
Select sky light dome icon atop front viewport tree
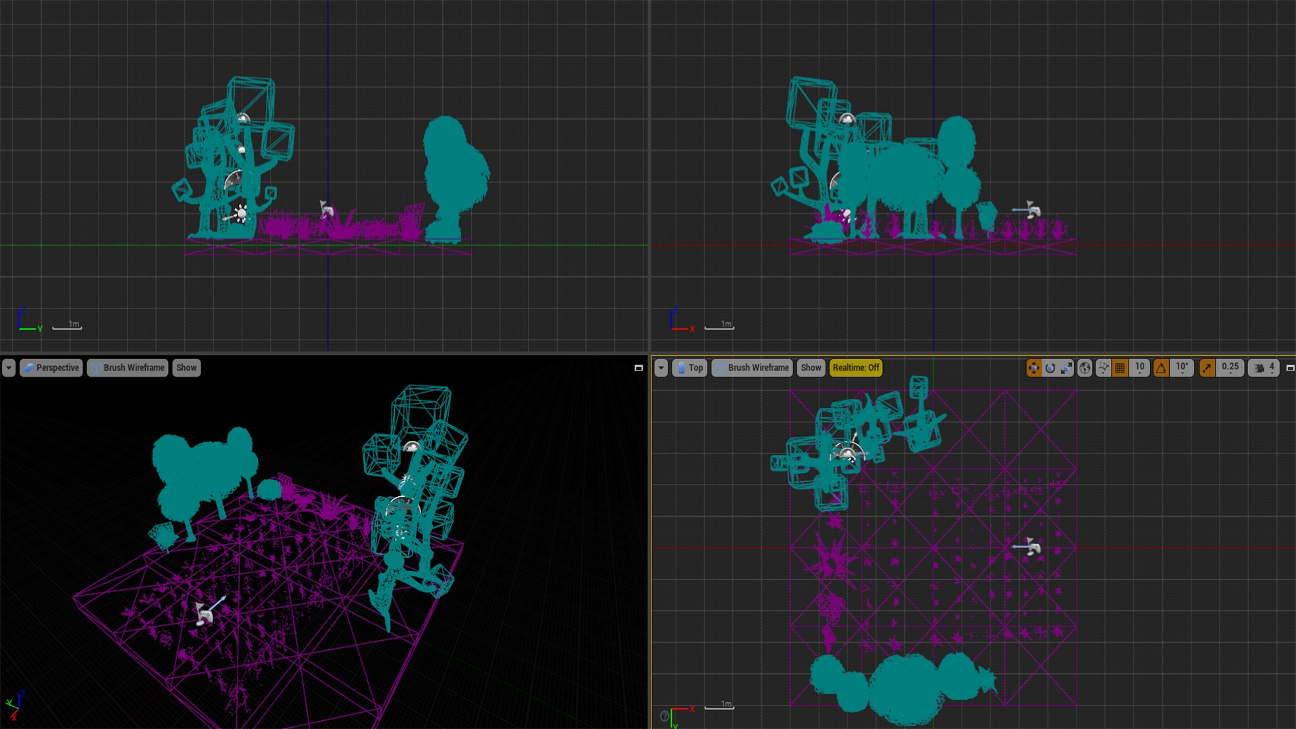point(242,119)
